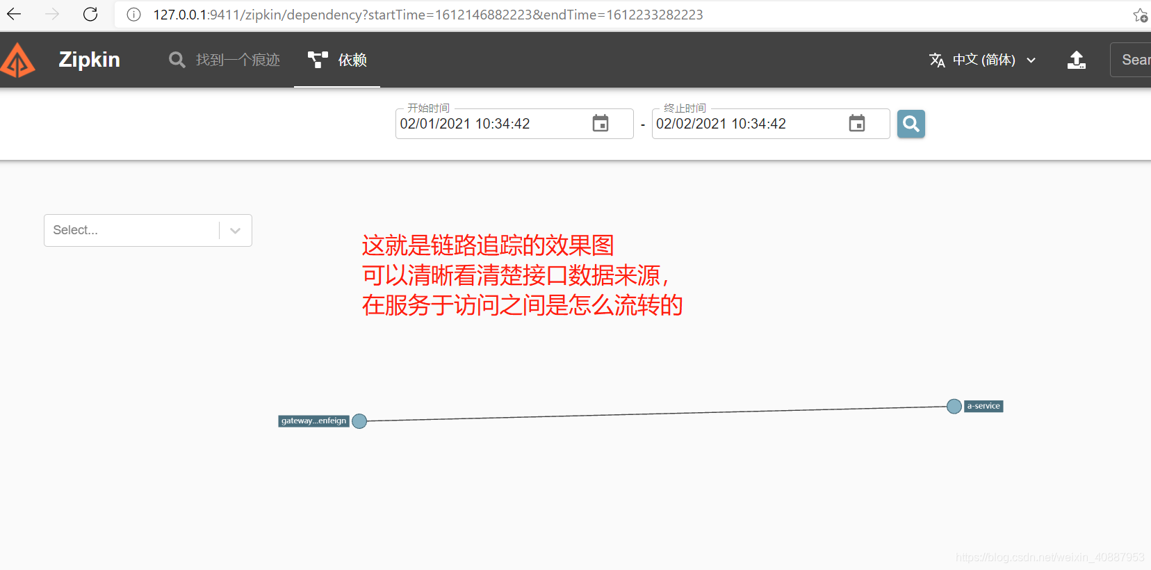This screenshot has height=570, width=1151.
Task: Click the site information icon in address bar
Action: 133,15
